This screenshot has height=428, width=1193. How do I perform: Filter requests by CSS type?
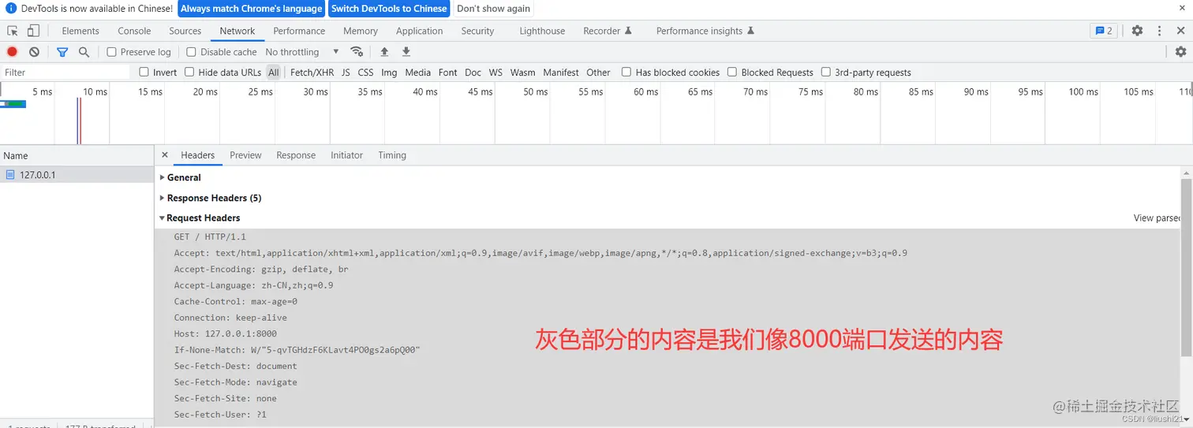coord(365,72)
